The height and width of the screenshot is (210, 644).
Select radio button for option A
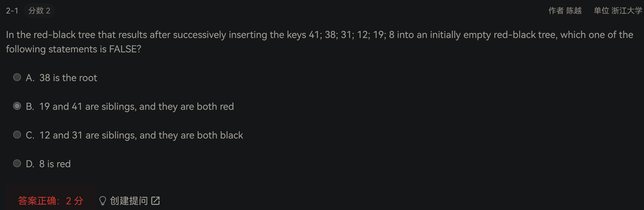click(x=17, y=77)
